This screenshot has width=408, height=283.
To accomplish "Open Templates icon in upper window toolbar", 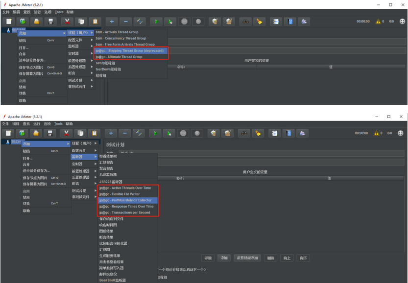I will (x=23, y=22).
